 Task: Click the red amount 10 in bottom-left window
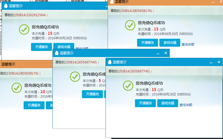point(43,92)
